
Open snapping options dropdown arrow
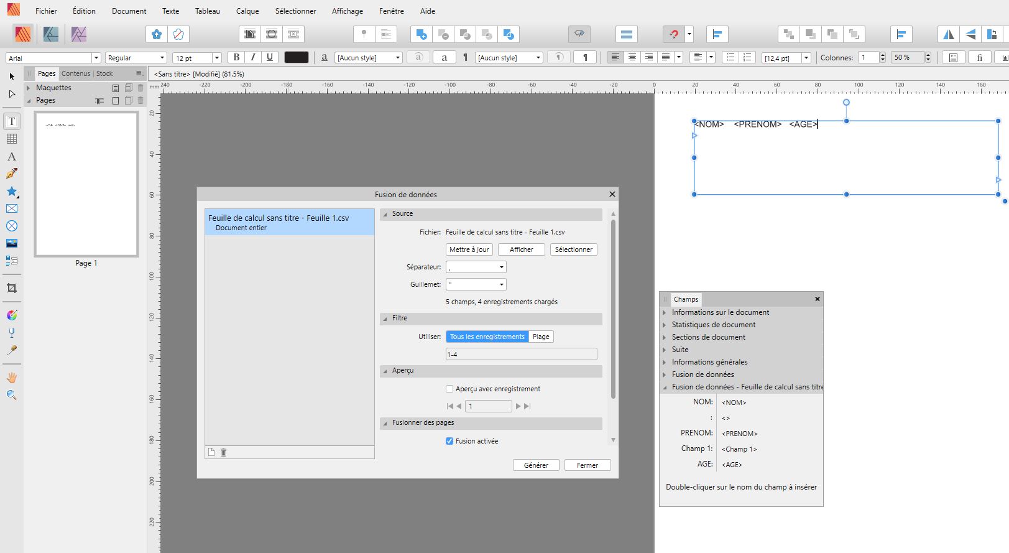pos(689,34)
